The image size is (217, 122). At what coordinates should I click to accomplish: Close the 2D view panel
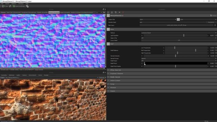tap(105, 9)
